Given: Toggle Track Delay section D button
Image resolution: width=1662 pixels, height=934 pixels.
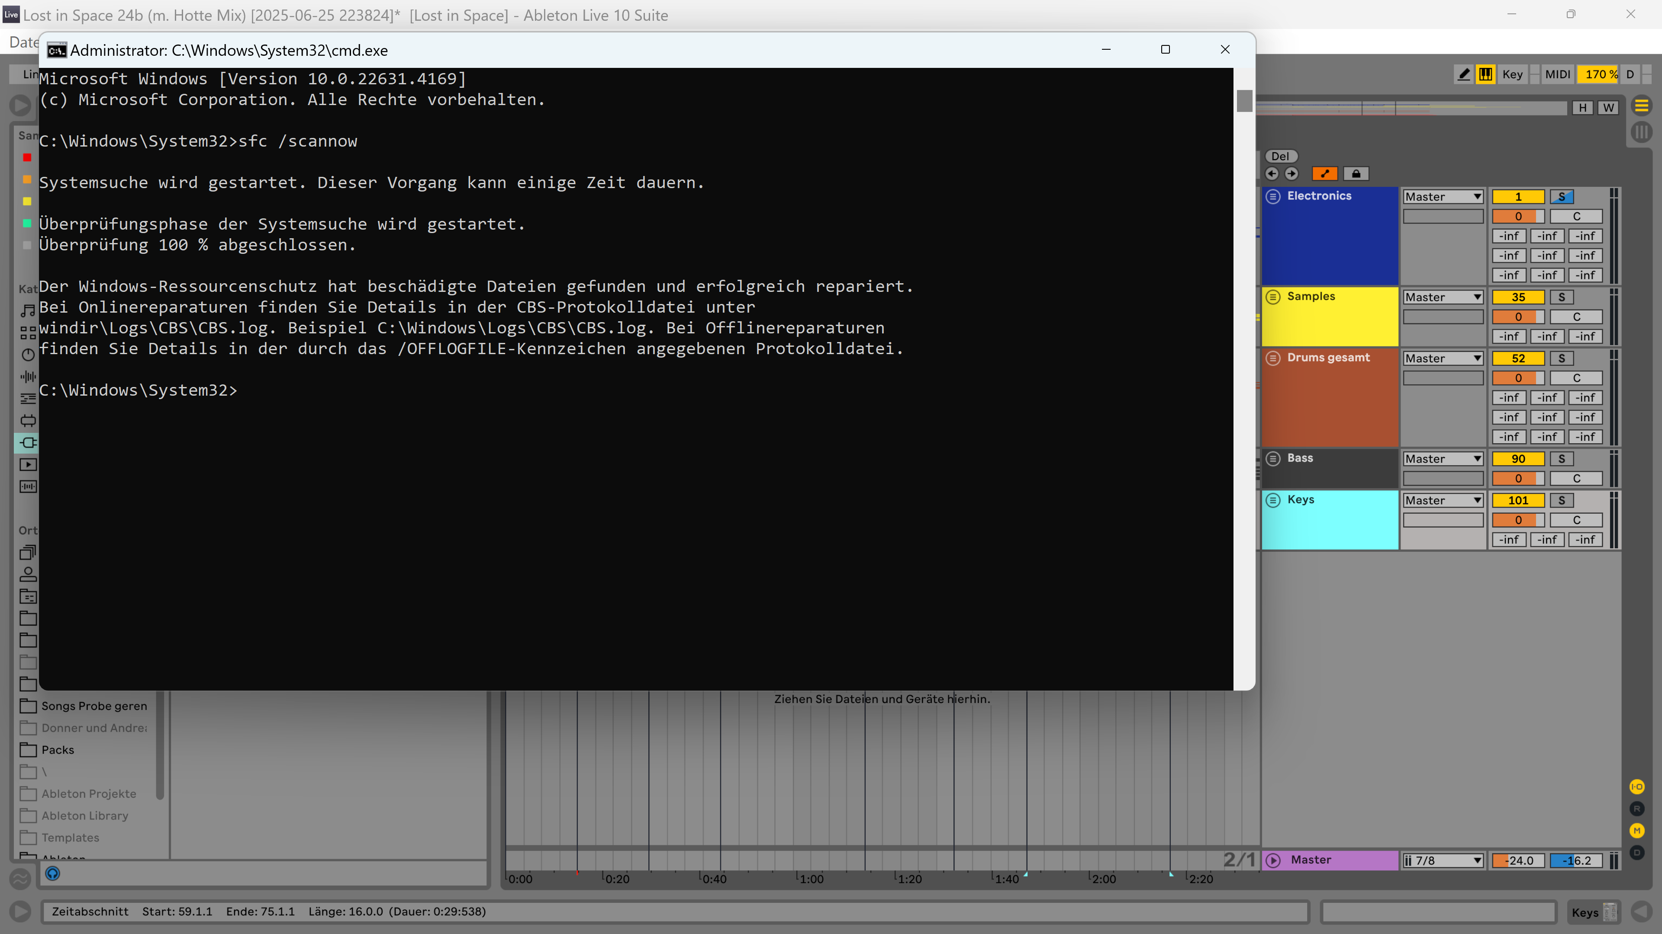Looking at the screenshot, I should coord(1637,853).
